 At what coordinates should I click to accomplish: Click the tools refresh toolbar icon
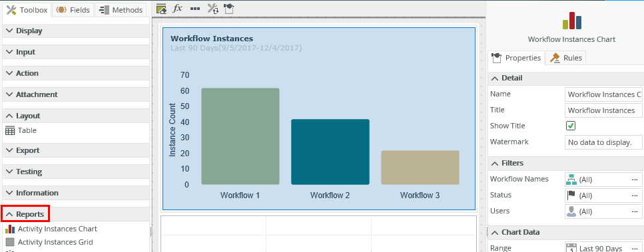click(212, 8)
